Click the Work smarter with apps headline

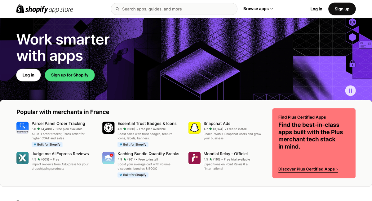point(63,48)
